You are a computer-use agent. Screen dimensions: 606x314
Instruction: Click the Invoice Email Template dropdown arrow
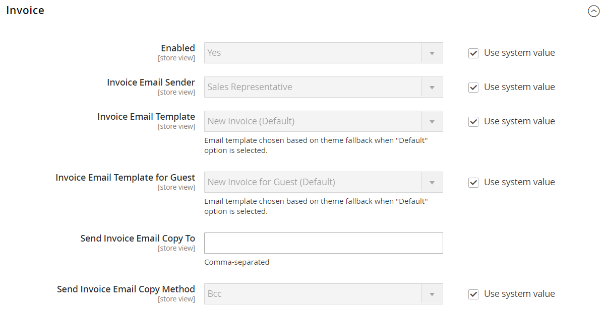pyautogui.click(x=432, y=121)
